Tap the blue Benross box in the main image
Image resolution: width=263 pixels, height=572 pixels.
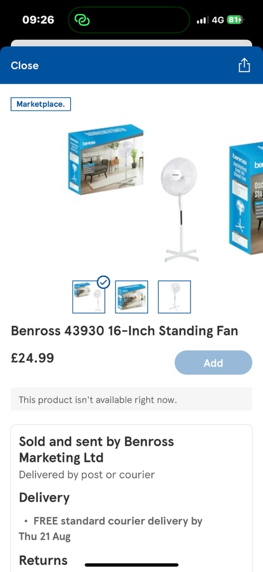tap(106, 159)
